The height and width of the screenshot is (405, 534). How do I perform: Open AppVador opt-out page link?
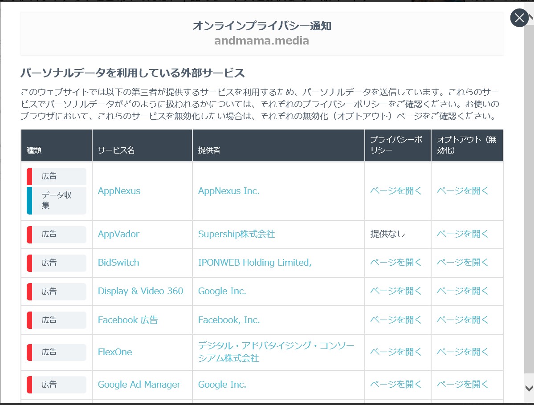point(462,234)
